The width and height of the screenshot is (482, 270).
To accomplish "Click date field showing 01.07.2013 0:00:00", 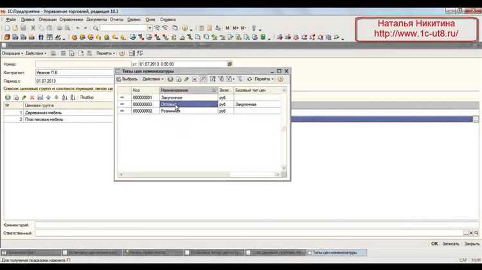I will coord(183,64).
